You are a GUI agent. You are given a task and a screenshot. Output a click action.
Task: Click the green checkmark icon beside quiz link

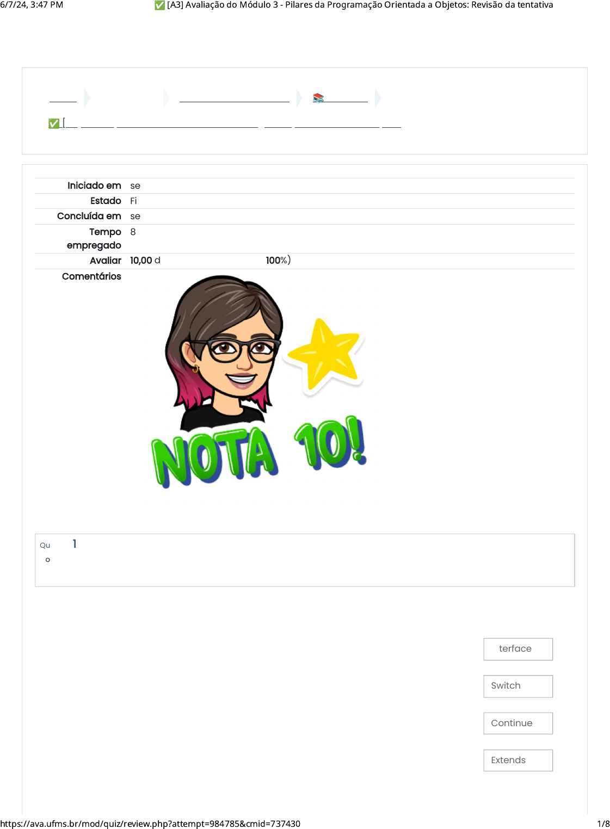(53, 123)
